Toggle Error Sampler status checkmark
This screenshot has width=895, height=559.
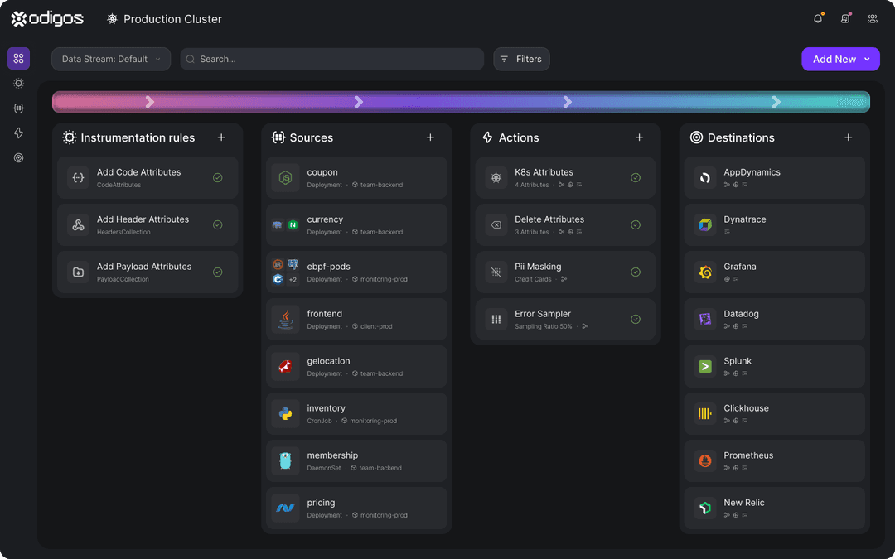636,319
